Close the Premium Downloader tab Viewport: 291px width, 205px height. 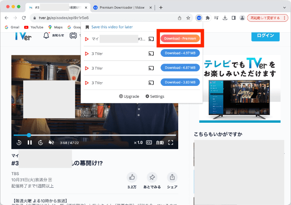151,8
